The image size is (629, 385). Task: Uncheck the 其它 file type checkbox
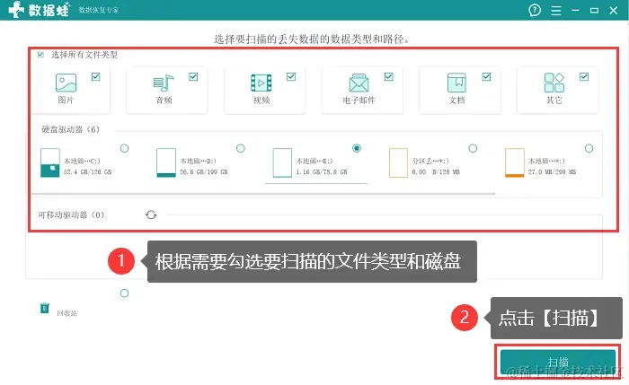click(584, 76)
